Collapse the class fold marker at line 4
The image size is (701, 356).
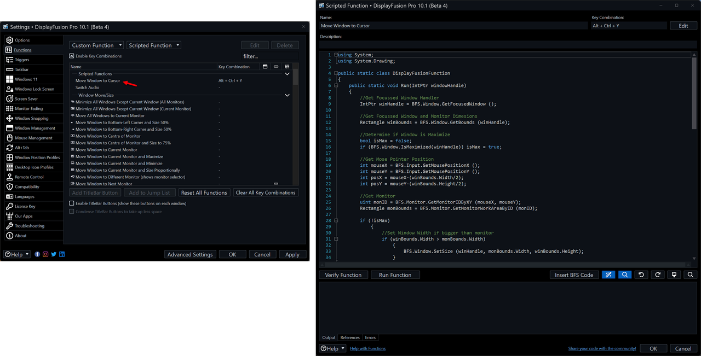pyautogui.click(x=336, y=73)
